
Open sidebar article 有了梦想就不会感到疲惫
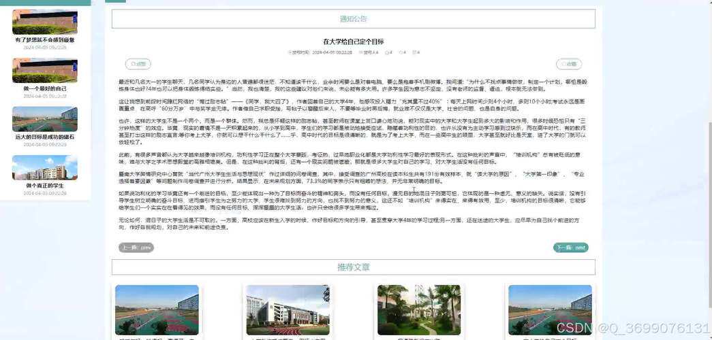coord(44,40)
